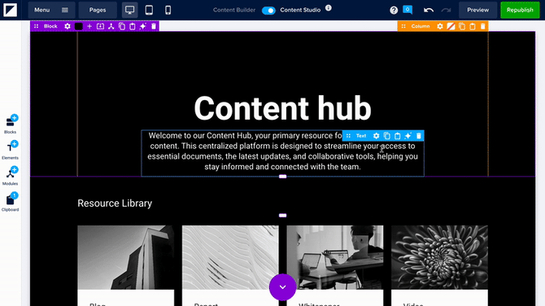
Task: Add a new block with the plus icon
Action: pos(89,26)
